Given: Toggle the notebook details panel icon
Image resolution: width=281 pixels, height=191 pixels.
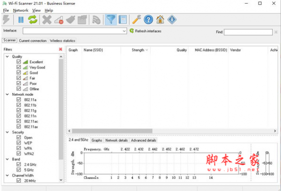Looking at the screenshot, I should (x=123, y=20).
